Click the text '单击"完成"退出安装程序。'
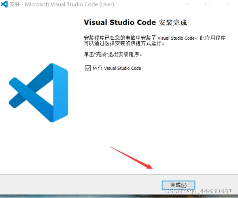The height and width of the screenshot is (198, 238). pyautogui.click(x=113, y=54)
